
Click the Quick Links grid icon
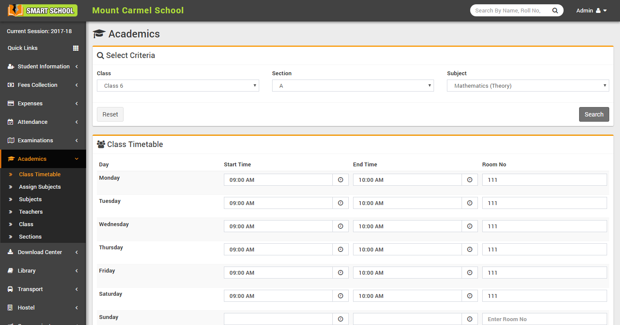76,48
